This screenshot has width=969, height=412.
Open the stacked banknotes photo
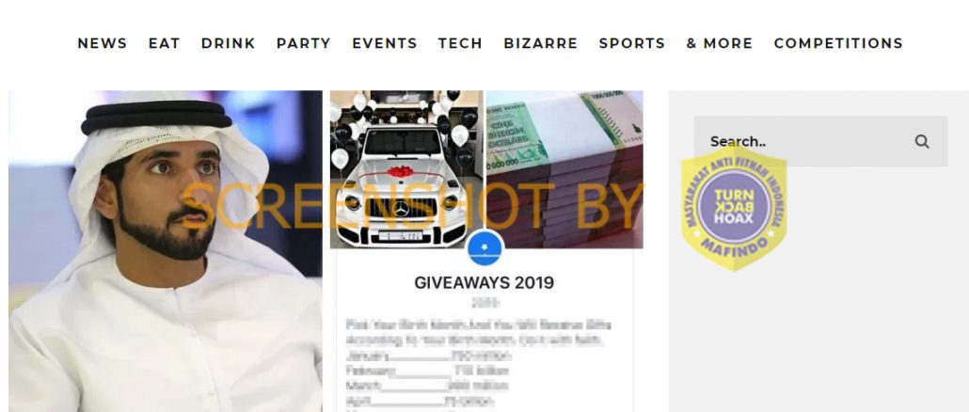[564, 169]
